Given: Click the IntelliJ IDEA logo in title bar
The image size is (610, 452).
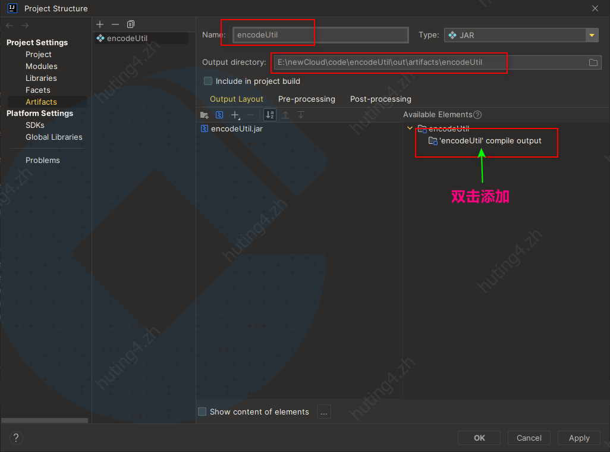Looking at the screenshot, I should (12, 8).
